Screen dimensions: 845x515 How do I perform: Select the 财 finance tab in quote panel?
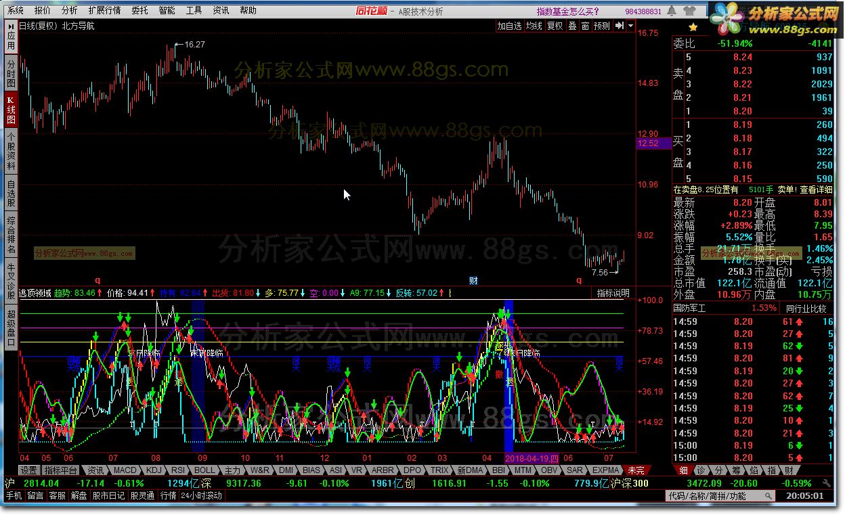[x=788, y=470]
